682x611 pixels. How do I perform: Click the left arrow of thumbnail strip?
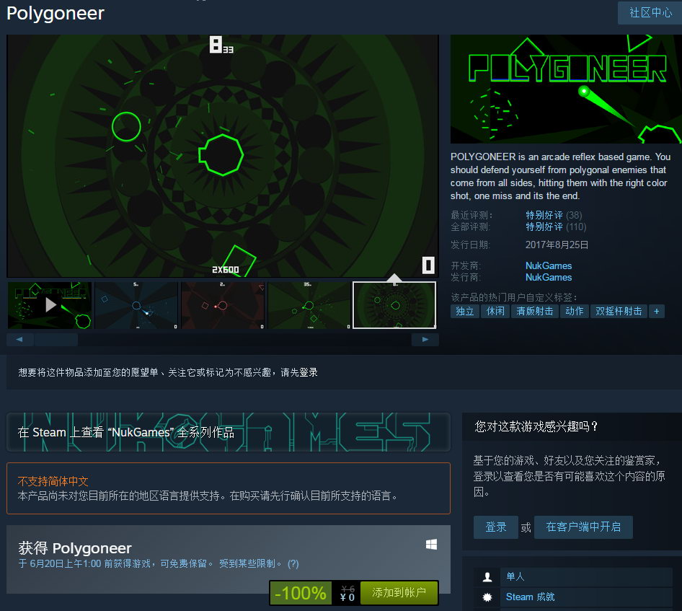19,340
